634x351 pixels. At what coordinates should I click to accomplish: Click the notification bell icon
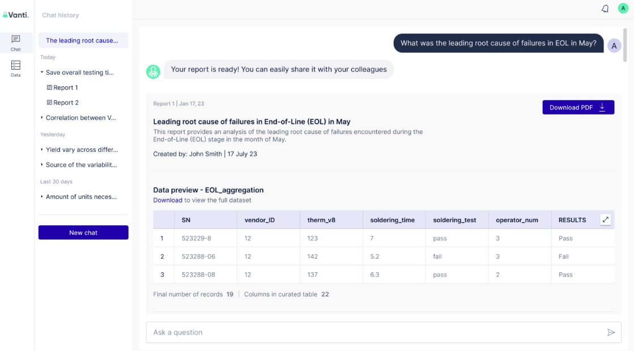click(x=605, y=9)
